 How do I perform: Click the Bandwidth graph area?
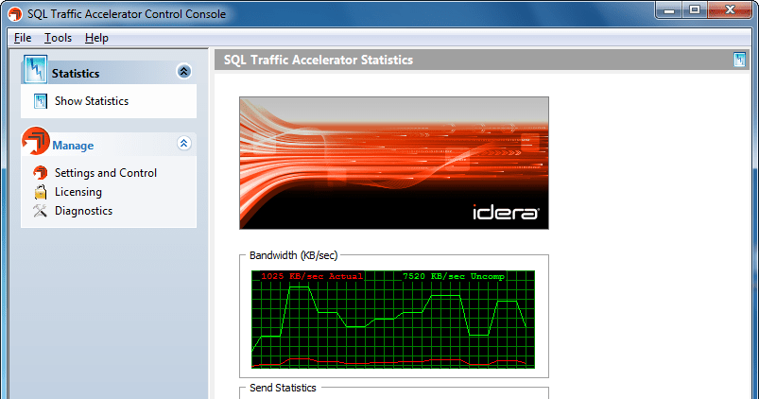393,320
